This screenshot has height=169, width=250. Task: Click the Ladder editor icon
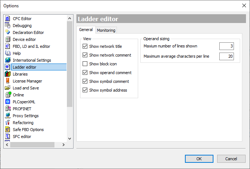[8, 67]
